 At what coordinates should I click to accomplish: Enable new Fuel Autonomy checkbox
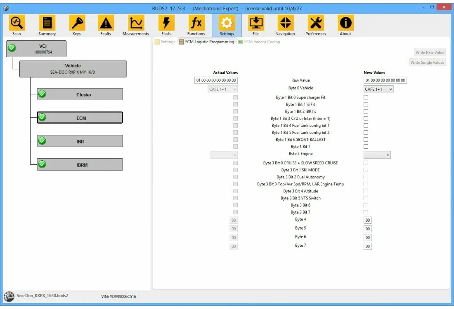[366, 177]
